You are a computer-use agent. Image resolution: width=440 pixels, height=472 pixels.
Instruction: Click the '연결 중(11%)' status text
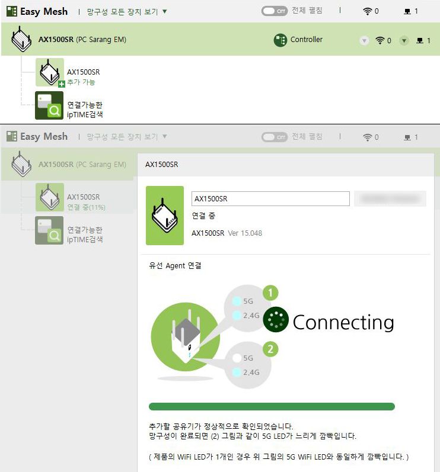[86, 207]
